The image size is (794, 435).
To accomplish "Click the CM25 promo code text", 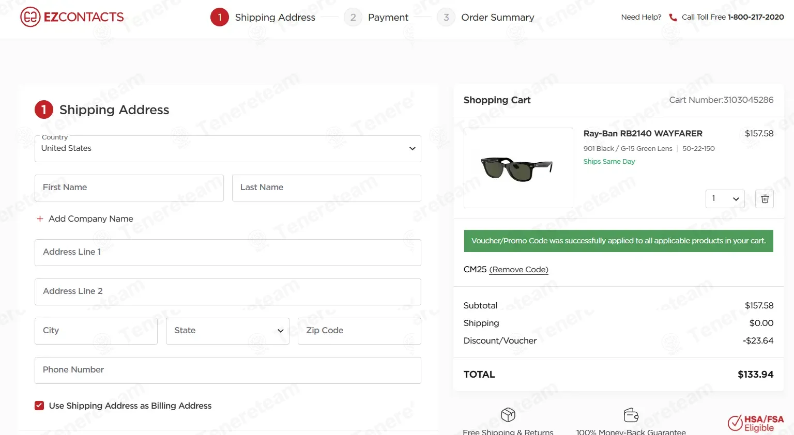I will [475, 270].
